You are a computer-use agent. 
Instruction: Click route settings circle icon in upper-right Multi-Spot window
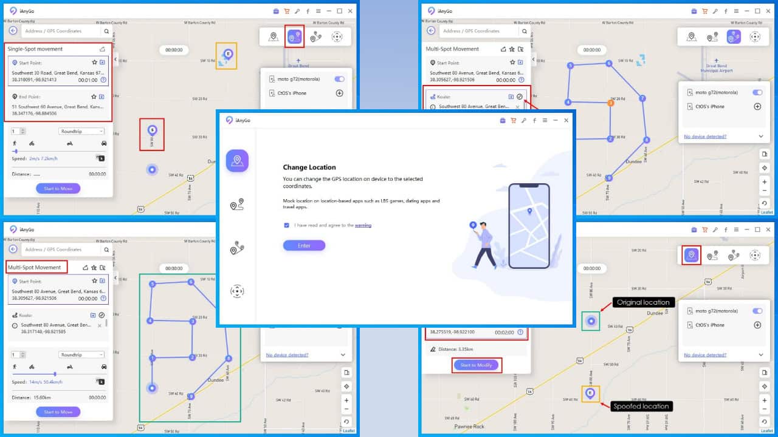point(520,97)
